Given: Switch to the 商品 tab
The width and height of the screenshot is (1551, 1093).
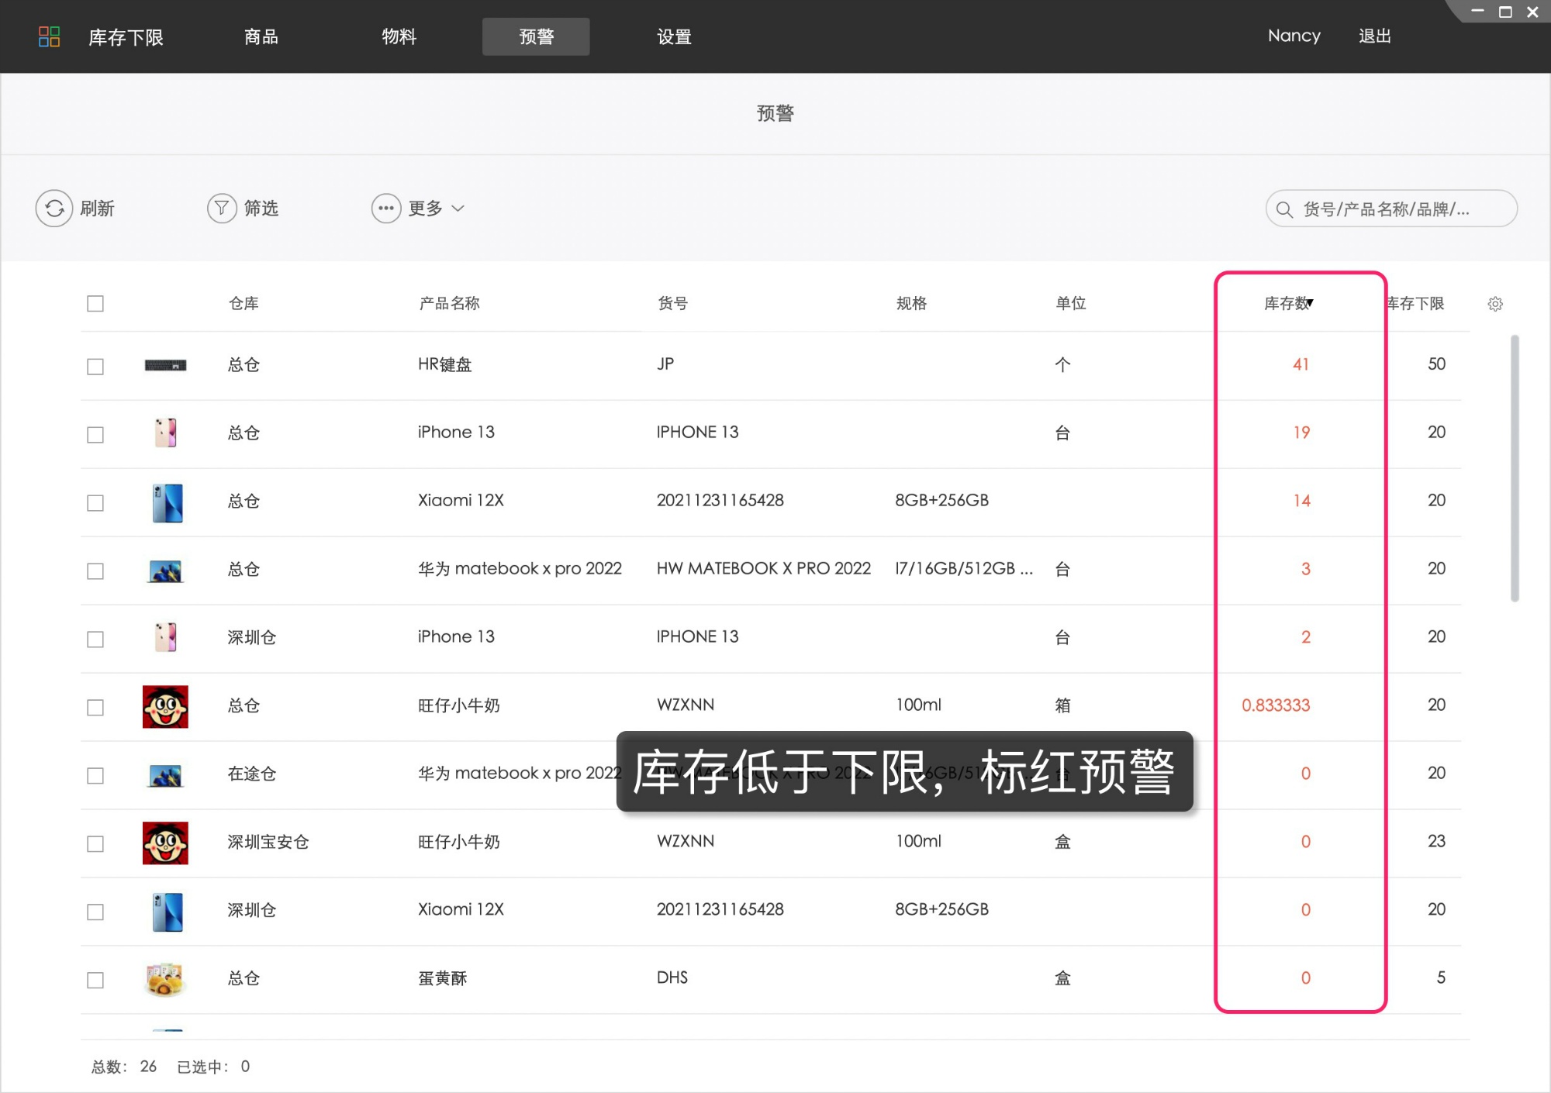Looking at the screenshot, I should [261, 36].
